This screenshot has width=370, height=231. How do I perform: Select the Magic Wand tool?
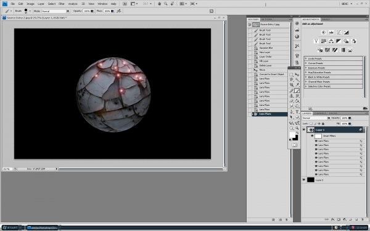click(297, 80)
